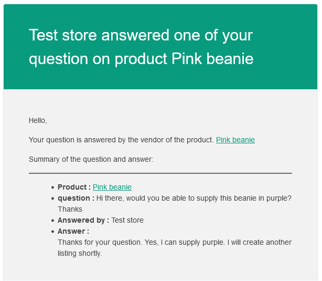Click the bold question label
The image size is (322, 281).
[x=76, y=198]
